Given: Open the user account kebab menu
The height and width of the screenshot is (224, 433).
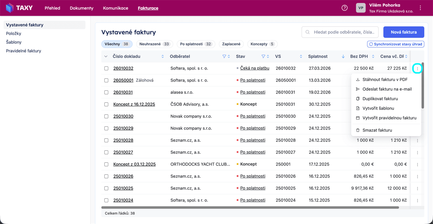Looking at the screenshot, I should pyautogui.click(x=420, y=8).
